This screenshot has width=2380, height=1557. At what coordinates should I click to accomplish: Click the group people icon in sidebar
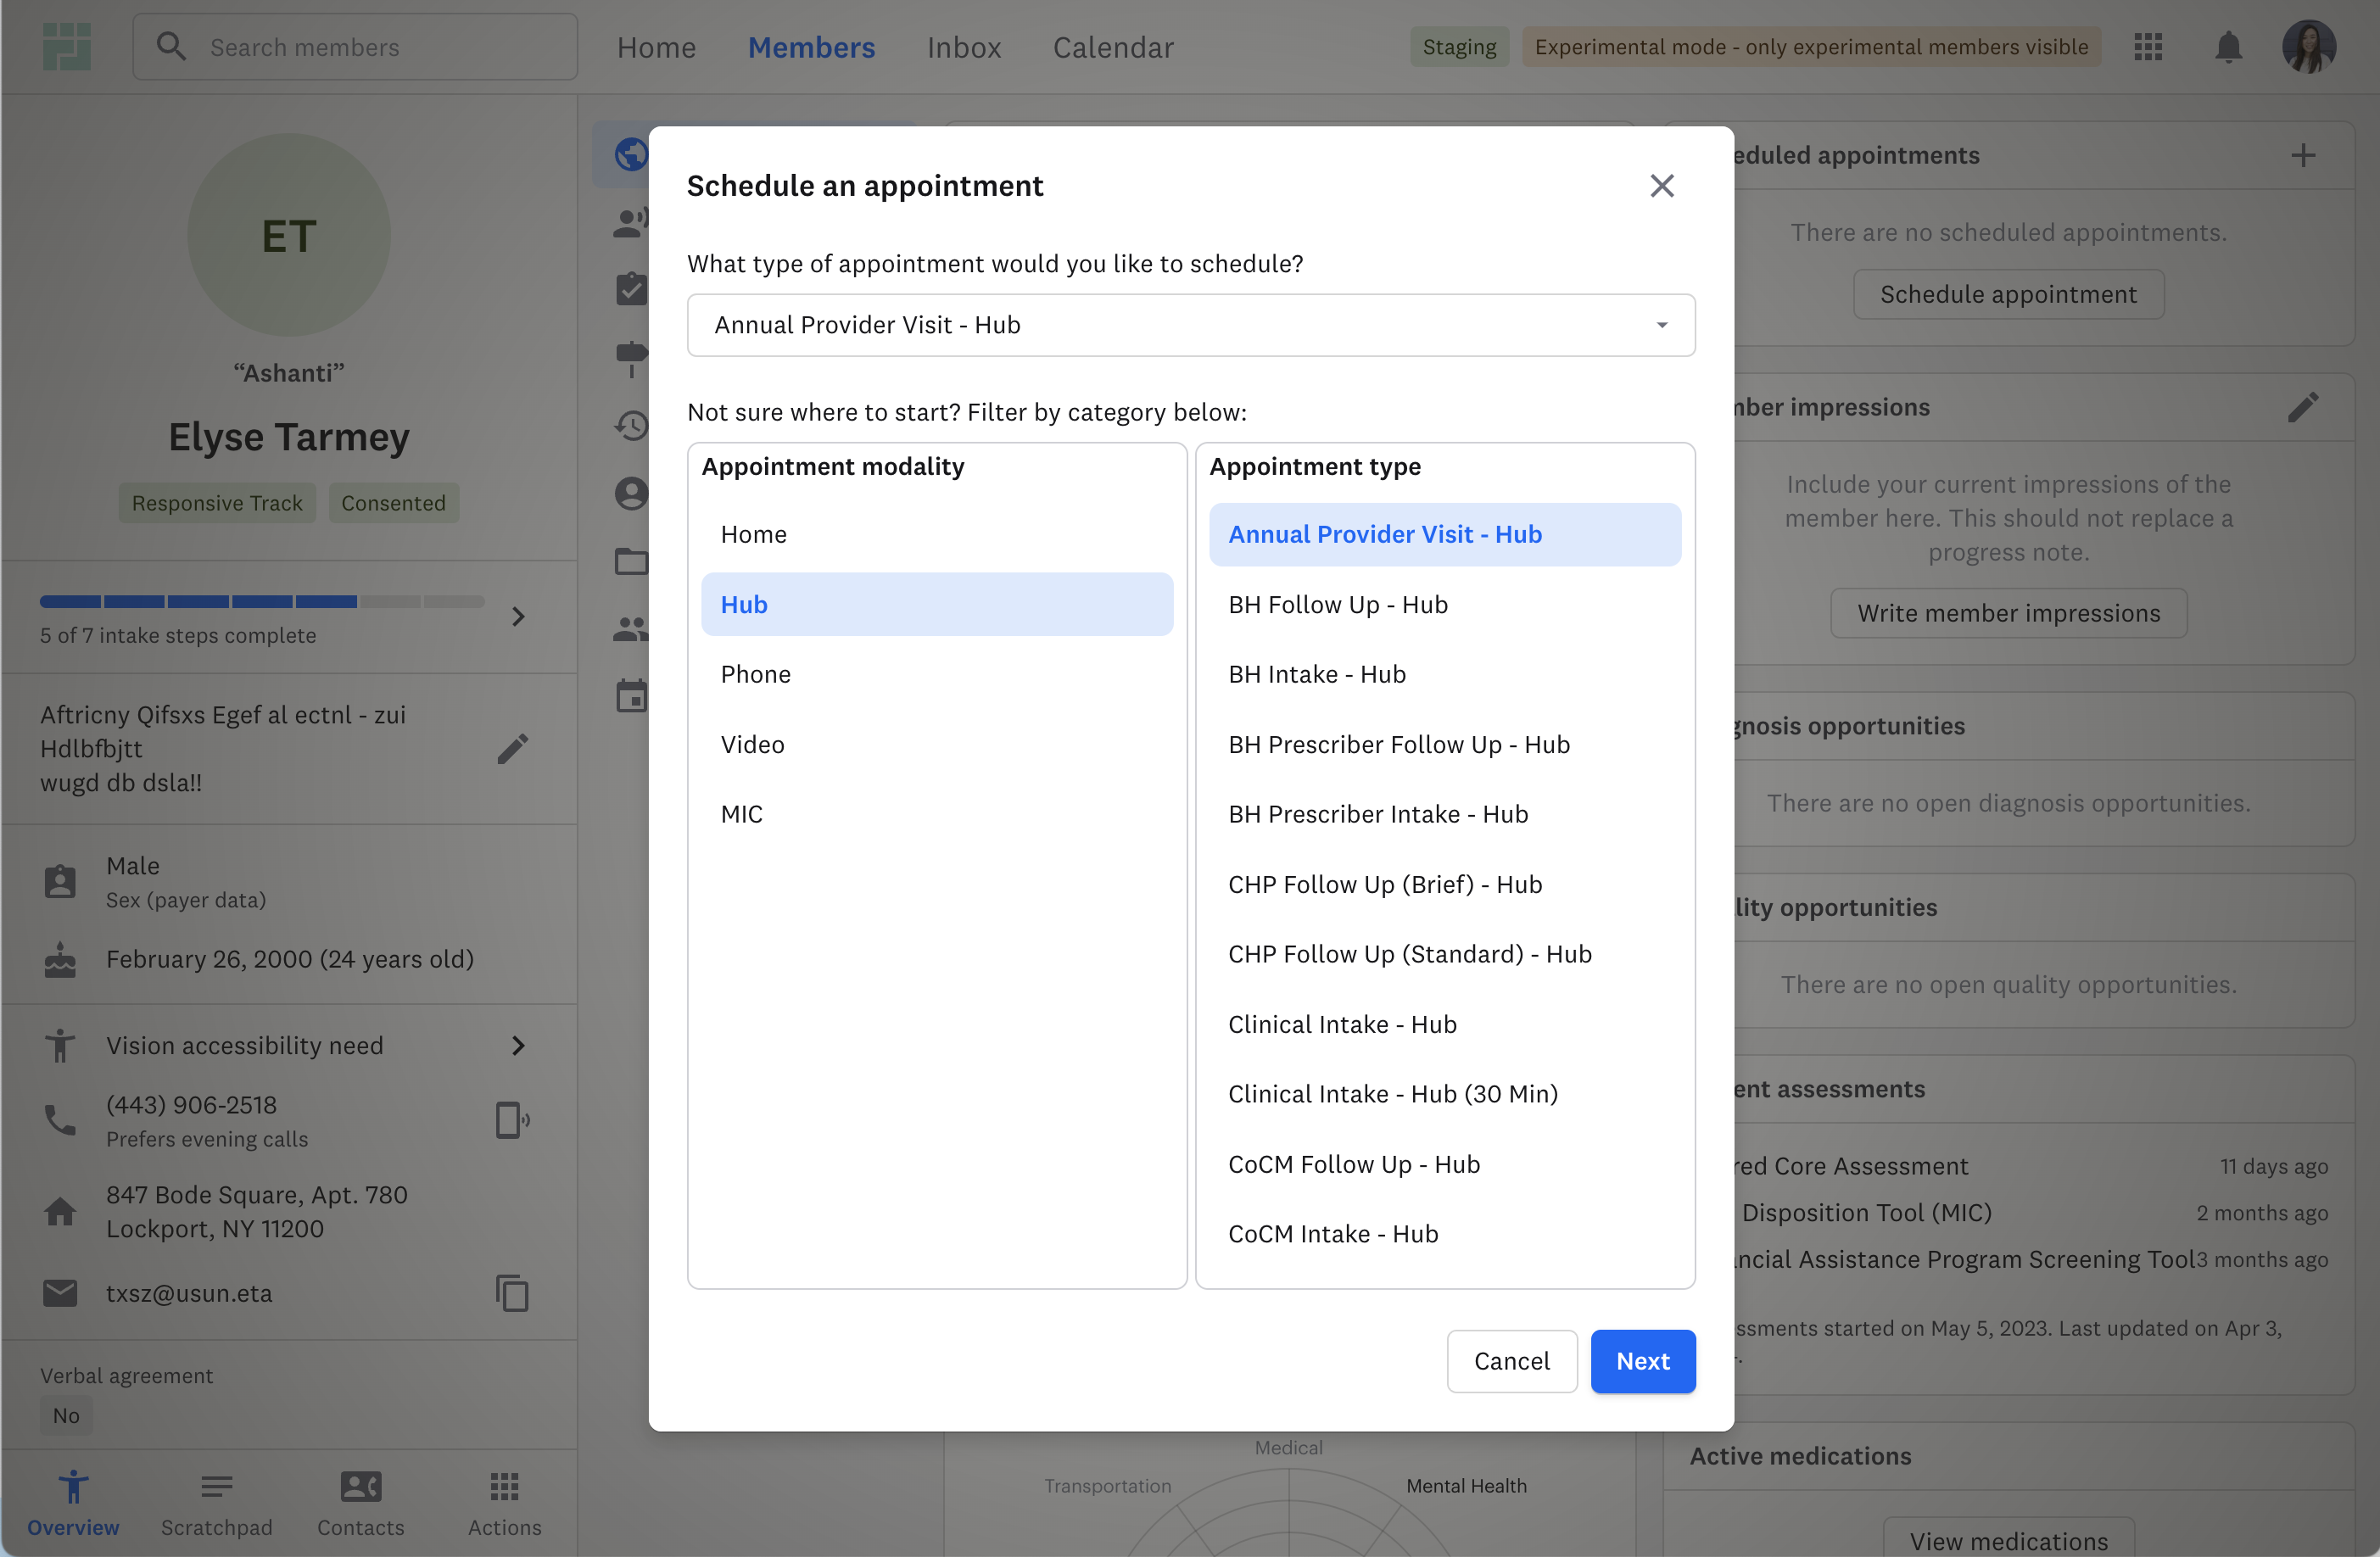(631, 629)
